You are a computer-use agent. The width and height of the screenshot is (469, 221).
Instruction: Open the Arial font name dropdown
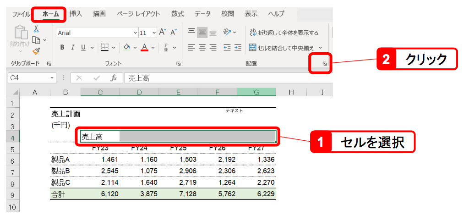coord(135,33)
